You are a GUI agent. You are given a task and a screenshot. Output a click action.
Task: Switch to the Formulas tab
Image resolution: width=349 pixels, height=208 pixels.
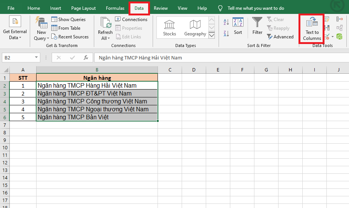click(x=115, y=8)
